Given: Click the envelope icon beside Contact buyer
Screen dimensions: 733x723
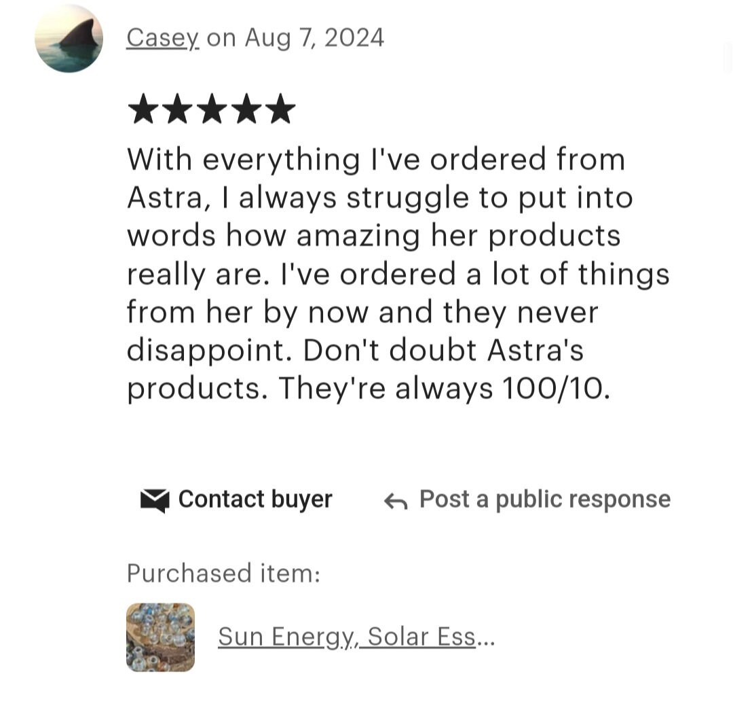Looking at the screenshot, I should pyautogui.click(x=155, y=500).
